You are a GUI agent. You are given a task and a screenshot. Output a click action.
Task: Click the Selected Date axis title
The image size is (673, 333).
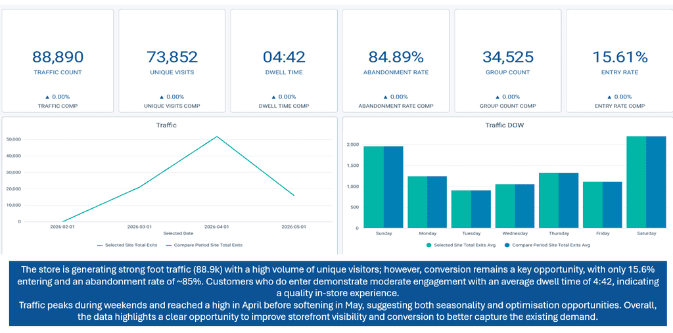point(178,233)
